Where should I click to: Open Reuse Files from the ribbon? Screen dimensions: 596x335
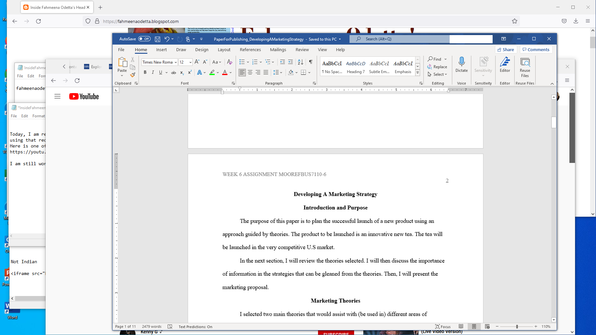coord(525,67)
